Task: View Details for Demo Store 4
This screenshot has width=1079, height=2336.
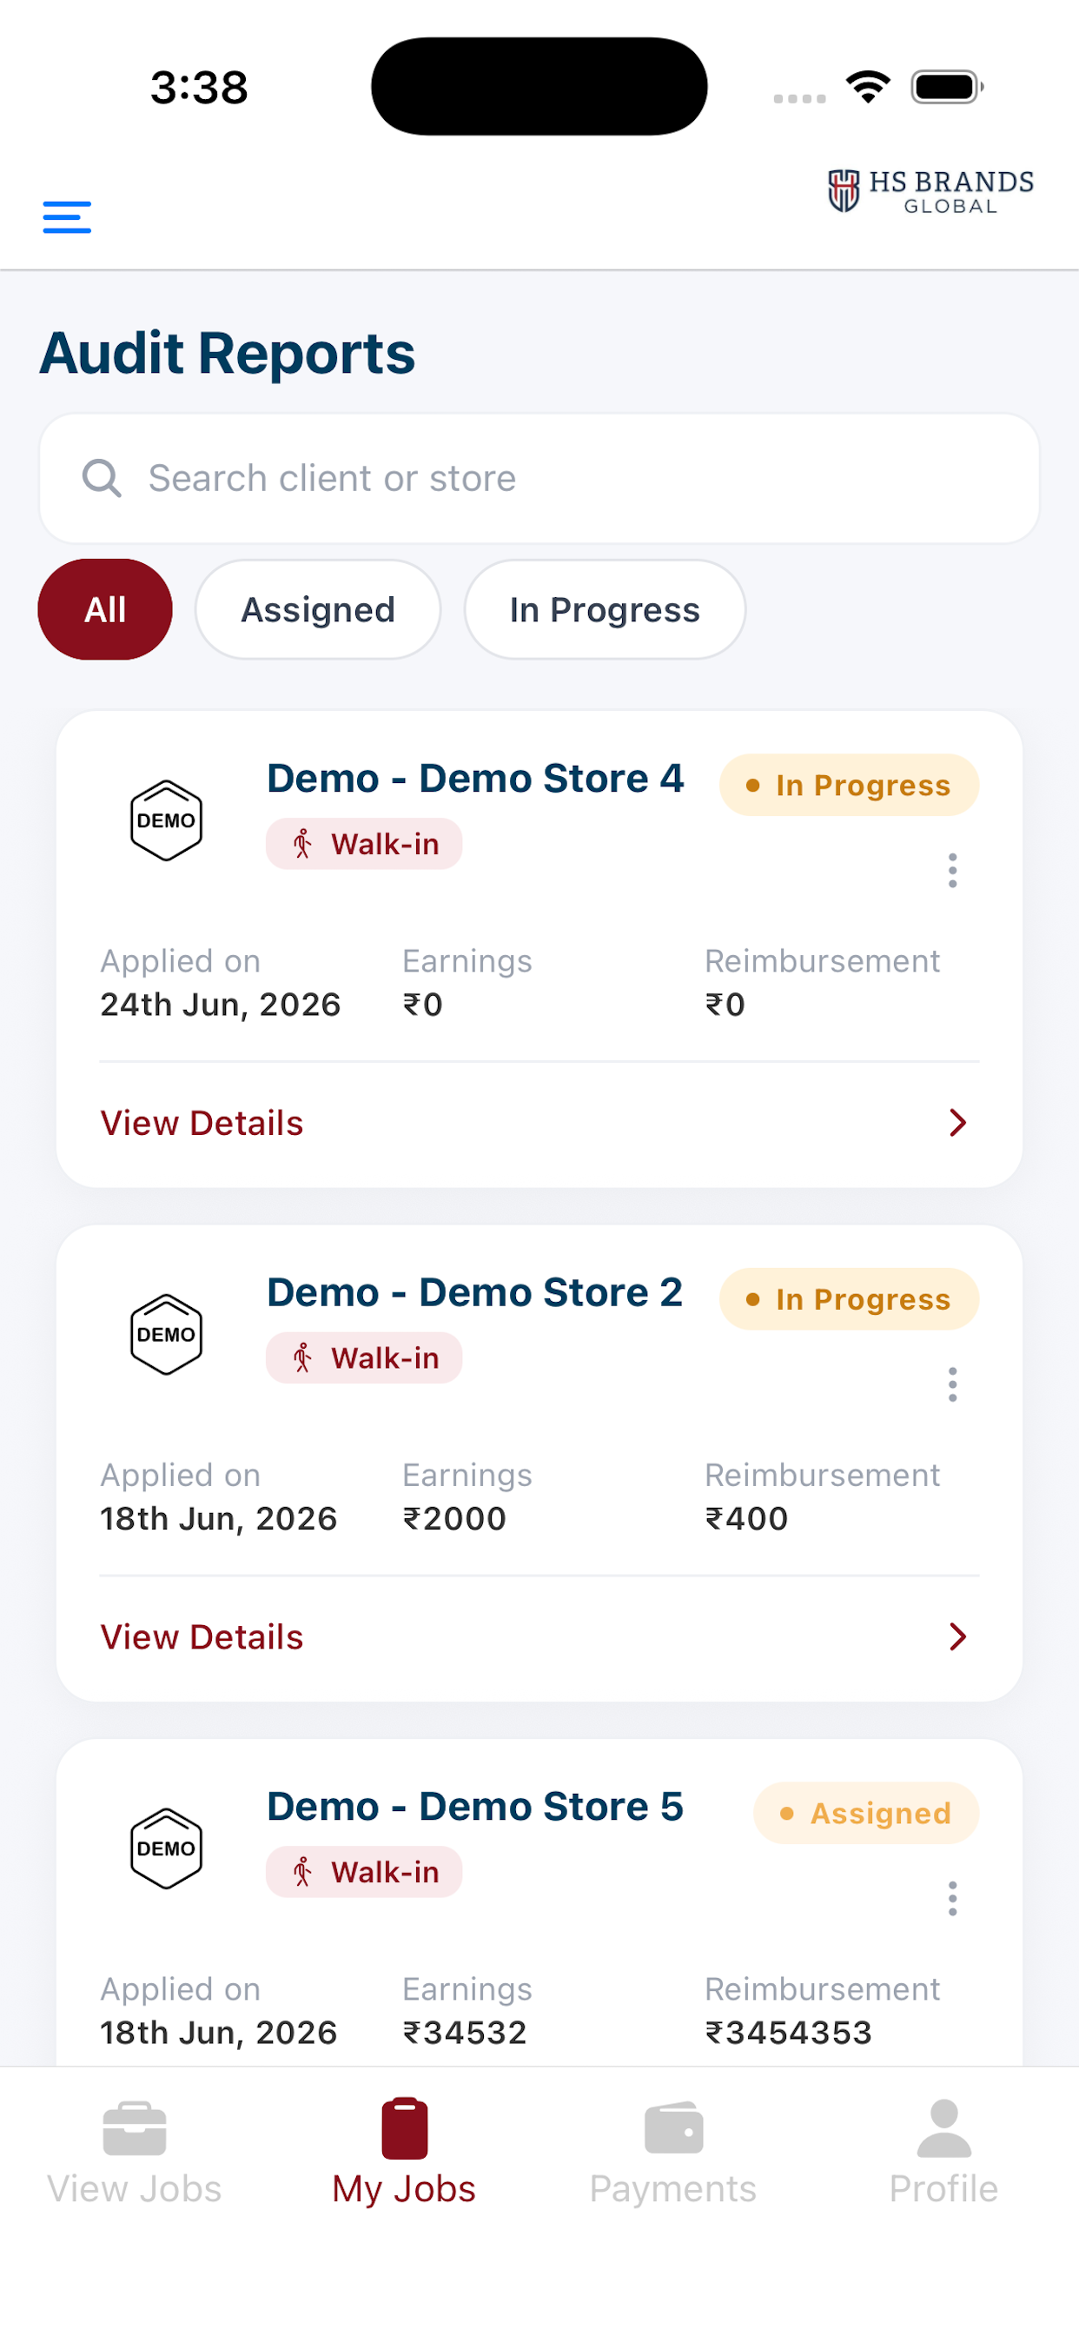Action: (x=202, y=1123)
